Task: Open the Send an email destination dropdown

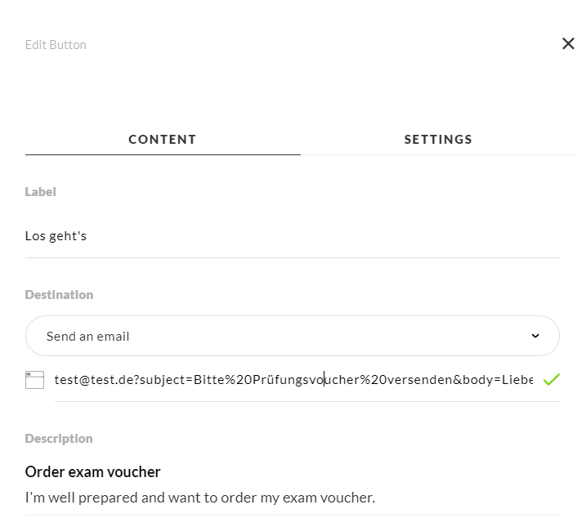Action: point(292,336)
